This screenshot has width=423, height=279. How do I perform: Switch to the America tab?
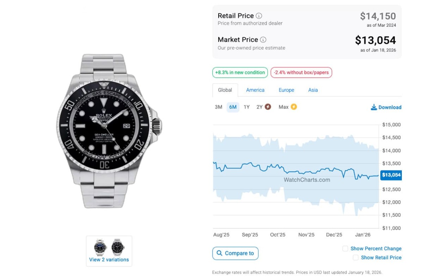(255, 90)
